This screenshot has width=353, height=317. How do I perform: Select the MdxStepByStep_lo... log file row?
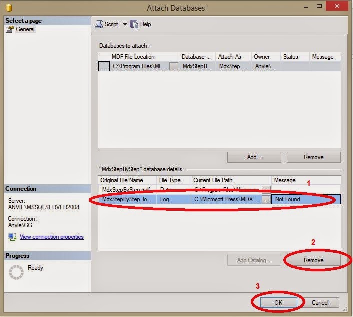[x=219, y=199]
